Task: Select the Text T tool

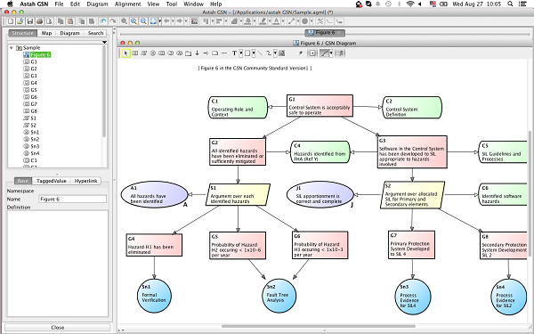Action: click(234, 53)
